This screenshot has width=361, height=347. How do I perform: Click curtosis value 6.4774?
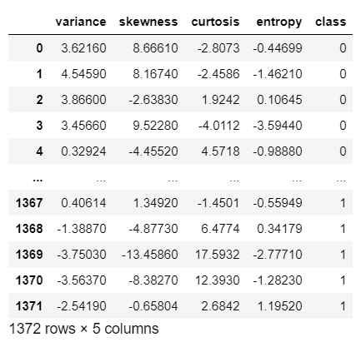(221, 229)
